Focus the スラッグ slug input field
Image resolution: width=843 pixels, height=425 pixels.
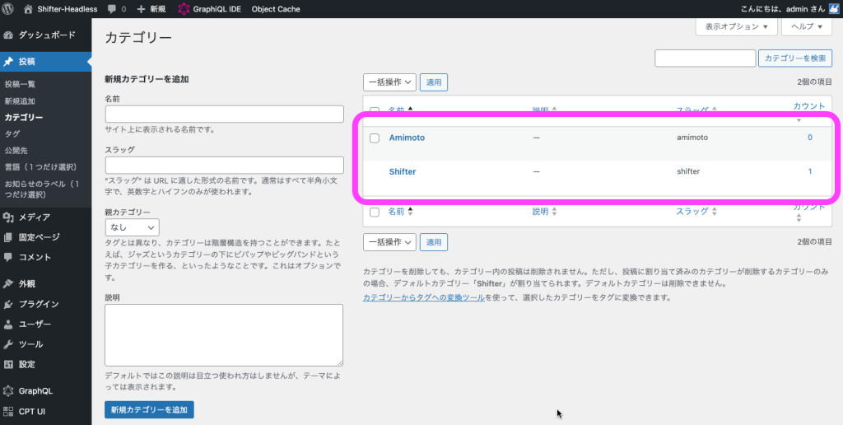(224, 166)
